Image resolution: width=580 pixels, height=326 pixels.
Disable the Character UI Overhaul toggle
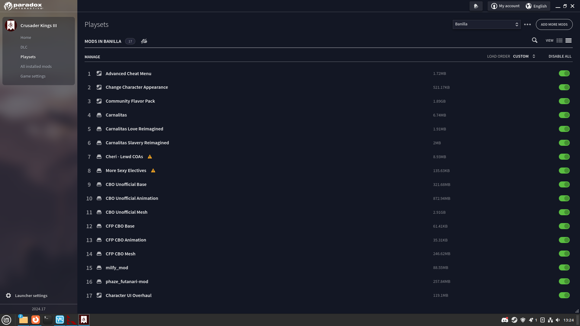[x=564, y=295]
